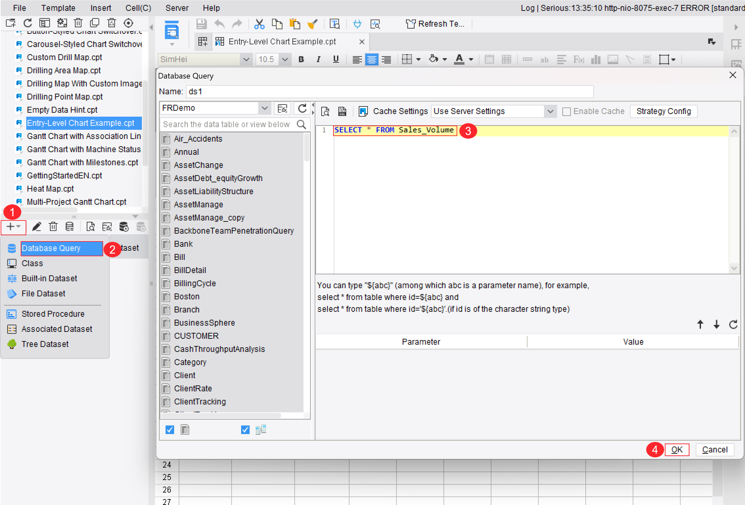745x505 pixels.
Task: Open the SimHei font dropdown
Action: click(246, 59)
